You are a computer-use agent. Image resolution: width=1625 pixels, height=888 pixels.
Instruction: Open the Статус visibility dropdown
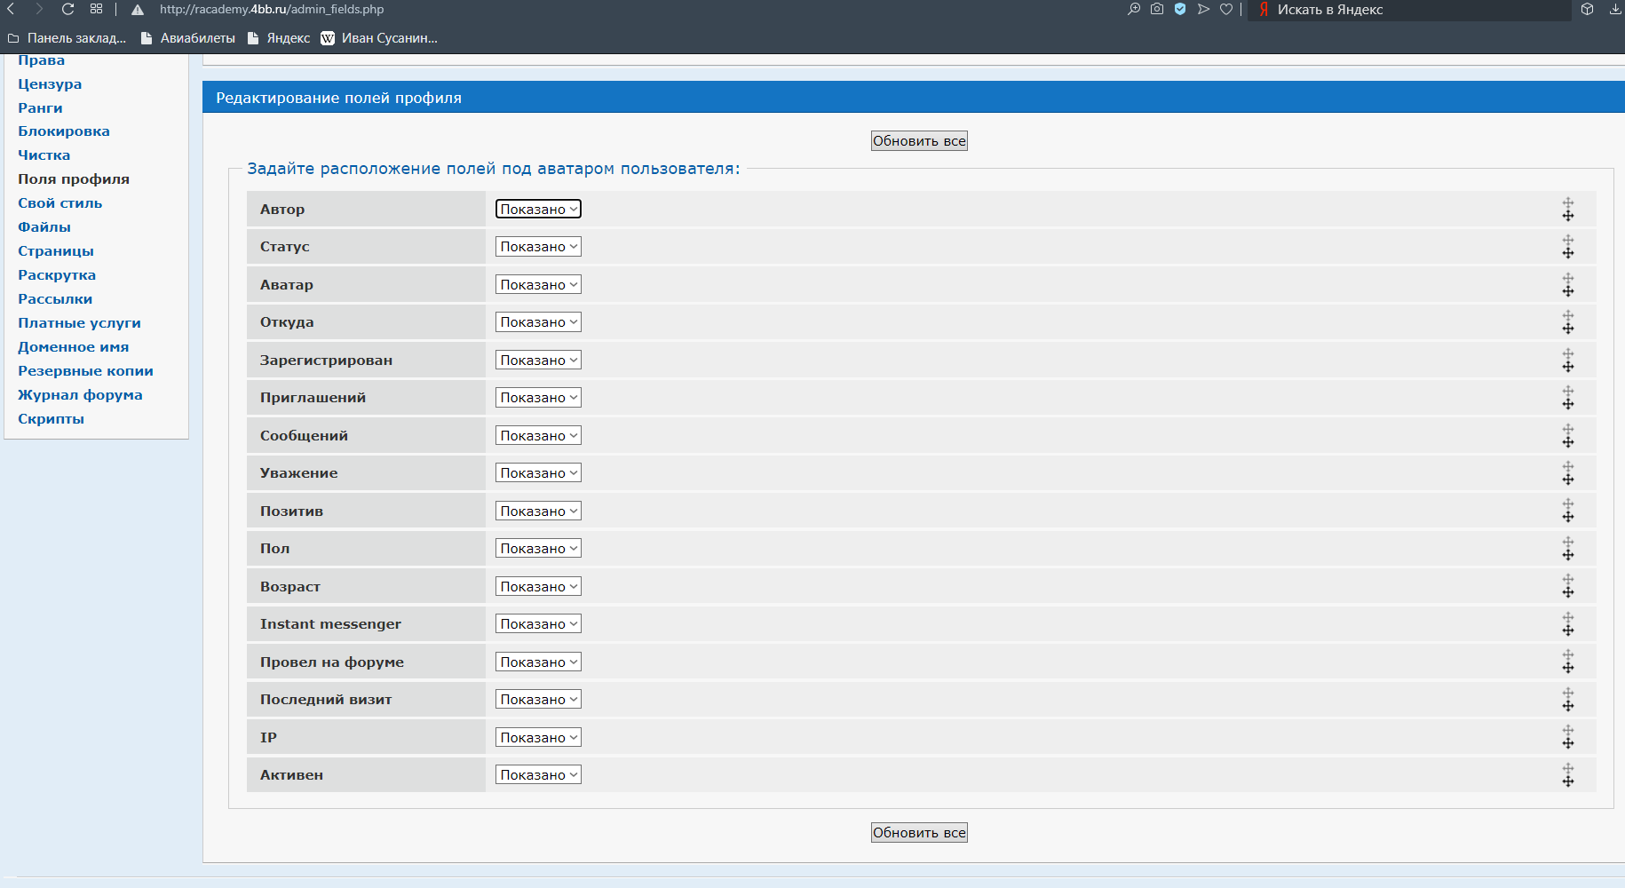pos(538,247)
